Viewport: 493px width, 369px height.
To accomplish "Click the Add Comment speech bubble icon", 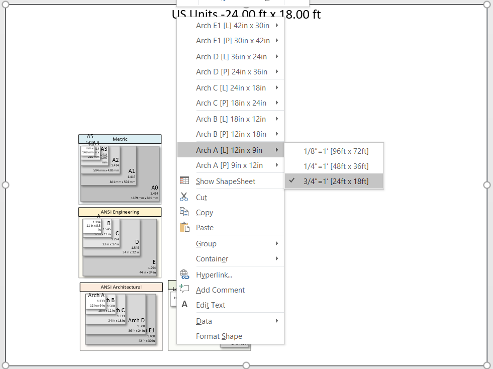I will pos(184,290).
